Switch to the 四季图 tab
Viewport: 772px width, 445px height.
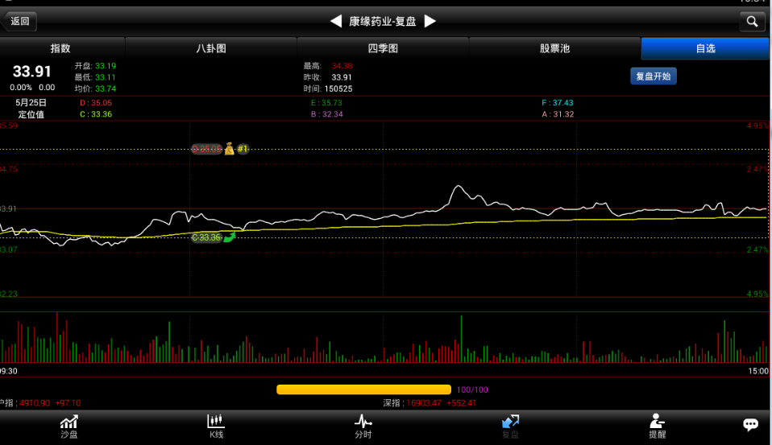[383, 48]
